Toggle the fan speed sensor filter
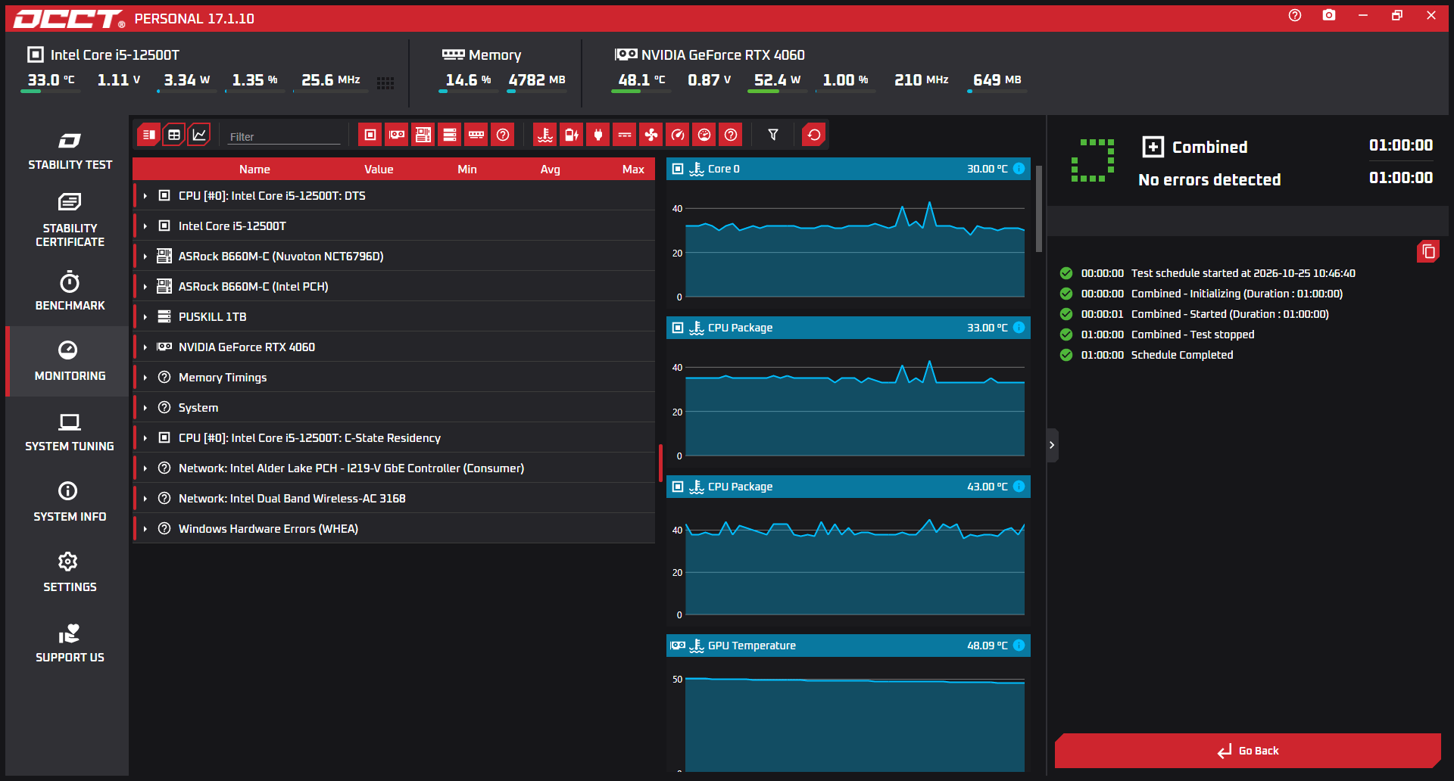This screenshot has height=781, width=1454. [651, 135]
